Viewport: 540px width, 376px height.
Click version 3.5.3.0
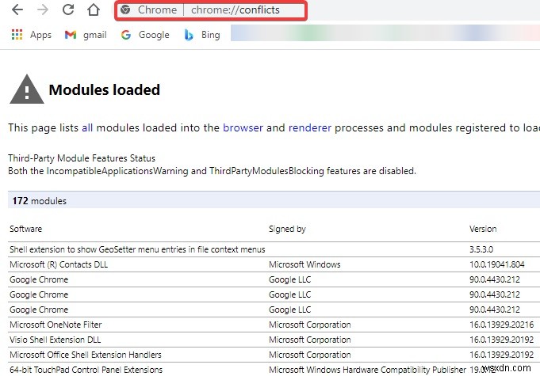click(x=481, y=249)
